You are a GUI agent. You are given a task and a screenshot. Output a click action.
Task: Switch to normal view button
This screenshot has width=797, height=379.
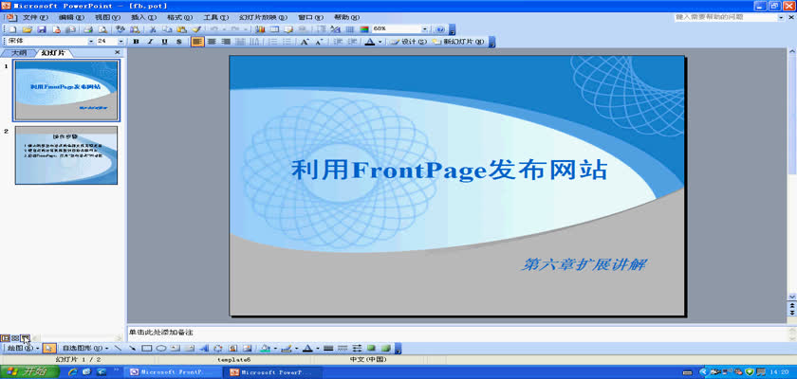(x=6, y=338)
